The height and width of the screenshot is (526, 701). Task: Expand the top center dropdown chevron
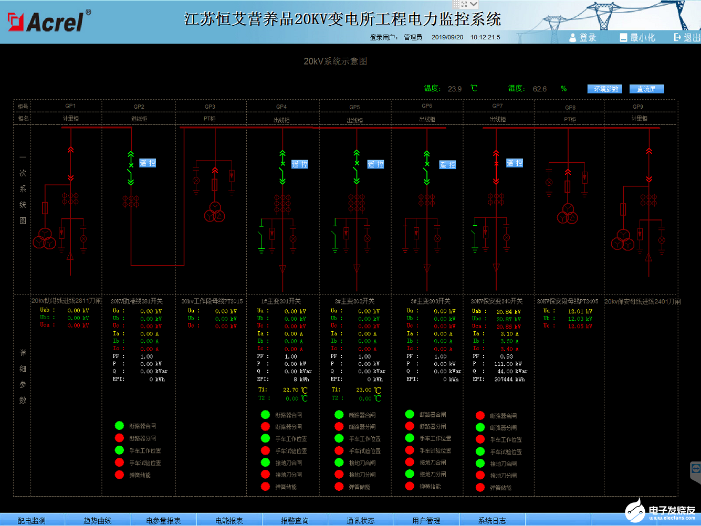point(474,4)
